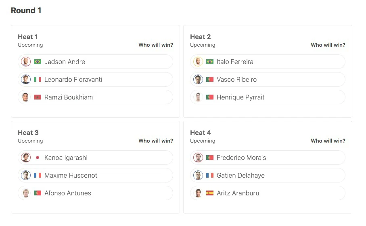Choose Afonso Antunes as heat winner
The height and width of the screenshot is (226, 366).
point(96,193)
